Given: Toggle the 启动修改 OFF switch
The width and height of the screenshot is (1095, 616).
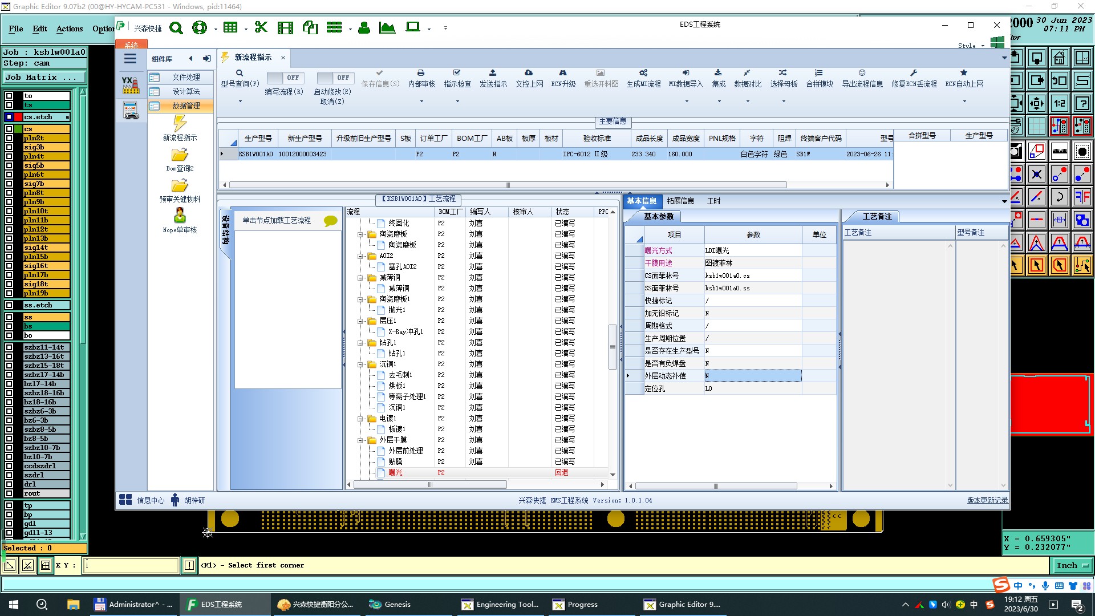Looking at the screenshot, I should (x=335, y=78).
